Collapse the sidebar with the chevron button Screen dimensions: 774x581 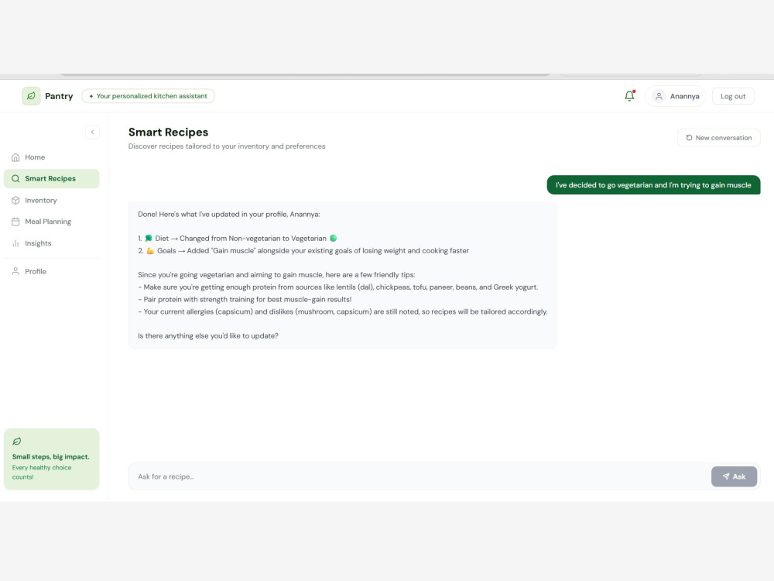pyautogui.click(x=92, y=132)
